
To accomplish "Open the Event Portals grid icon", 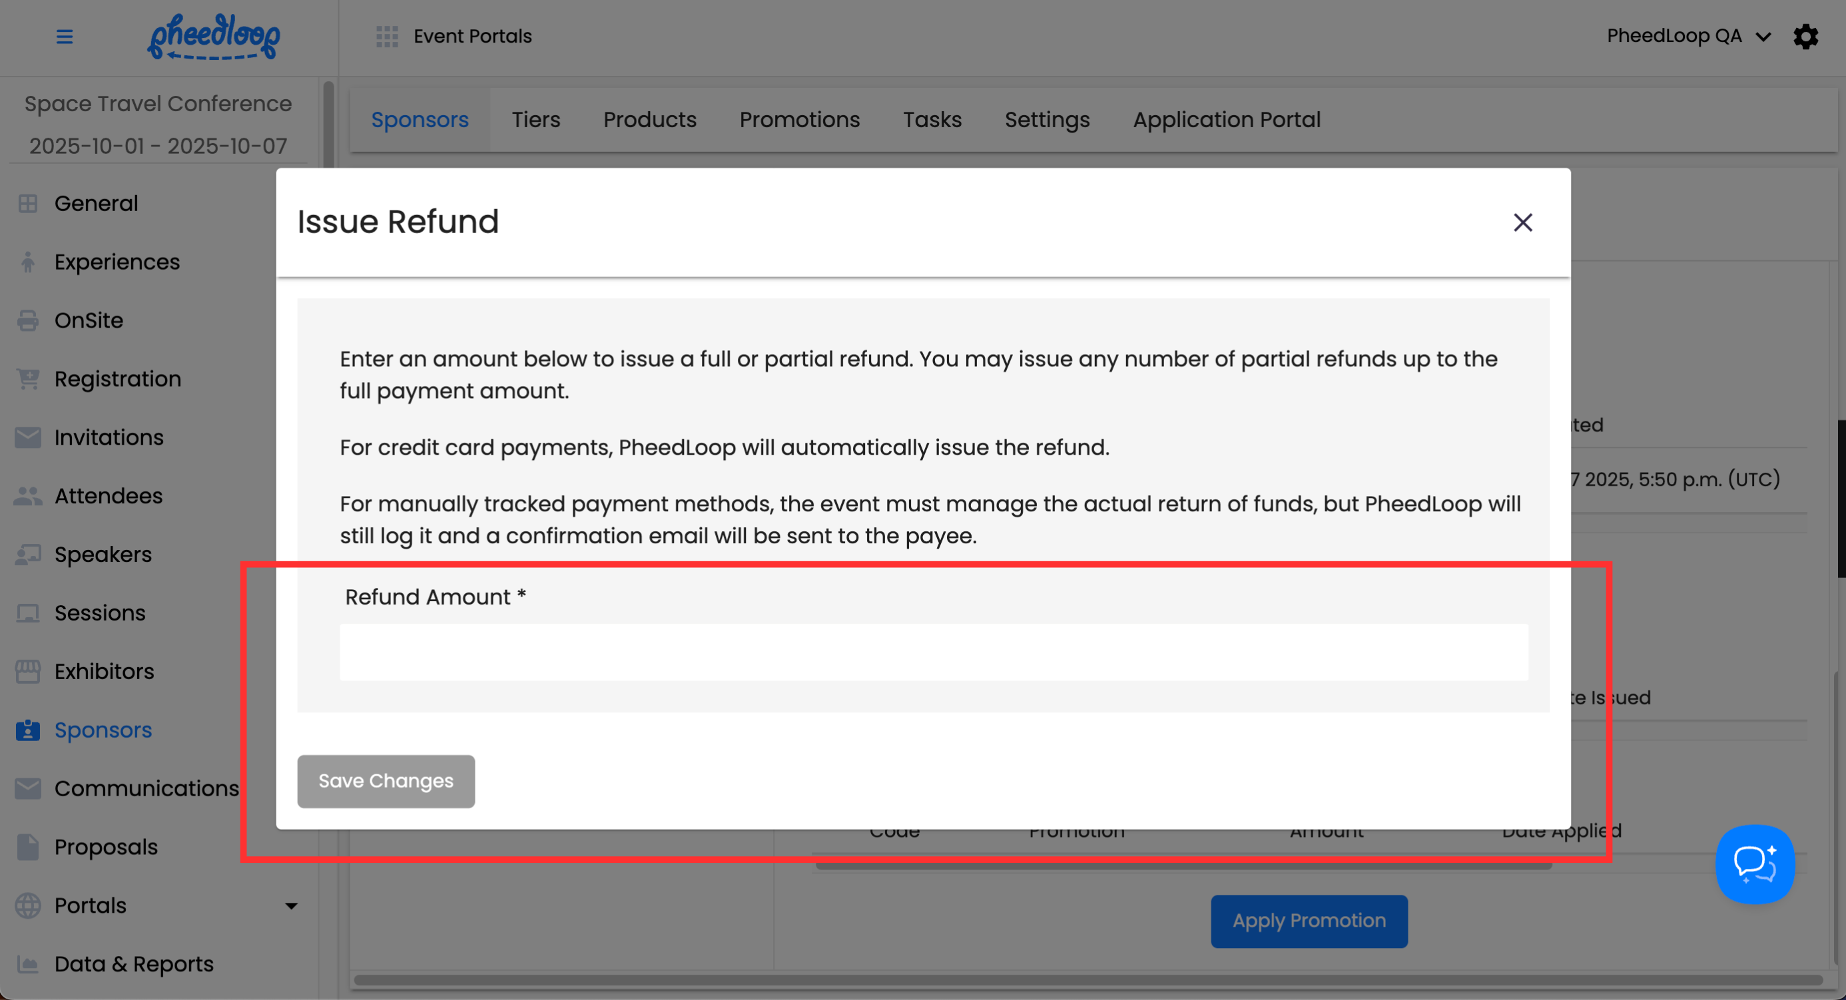I will 387,36.
